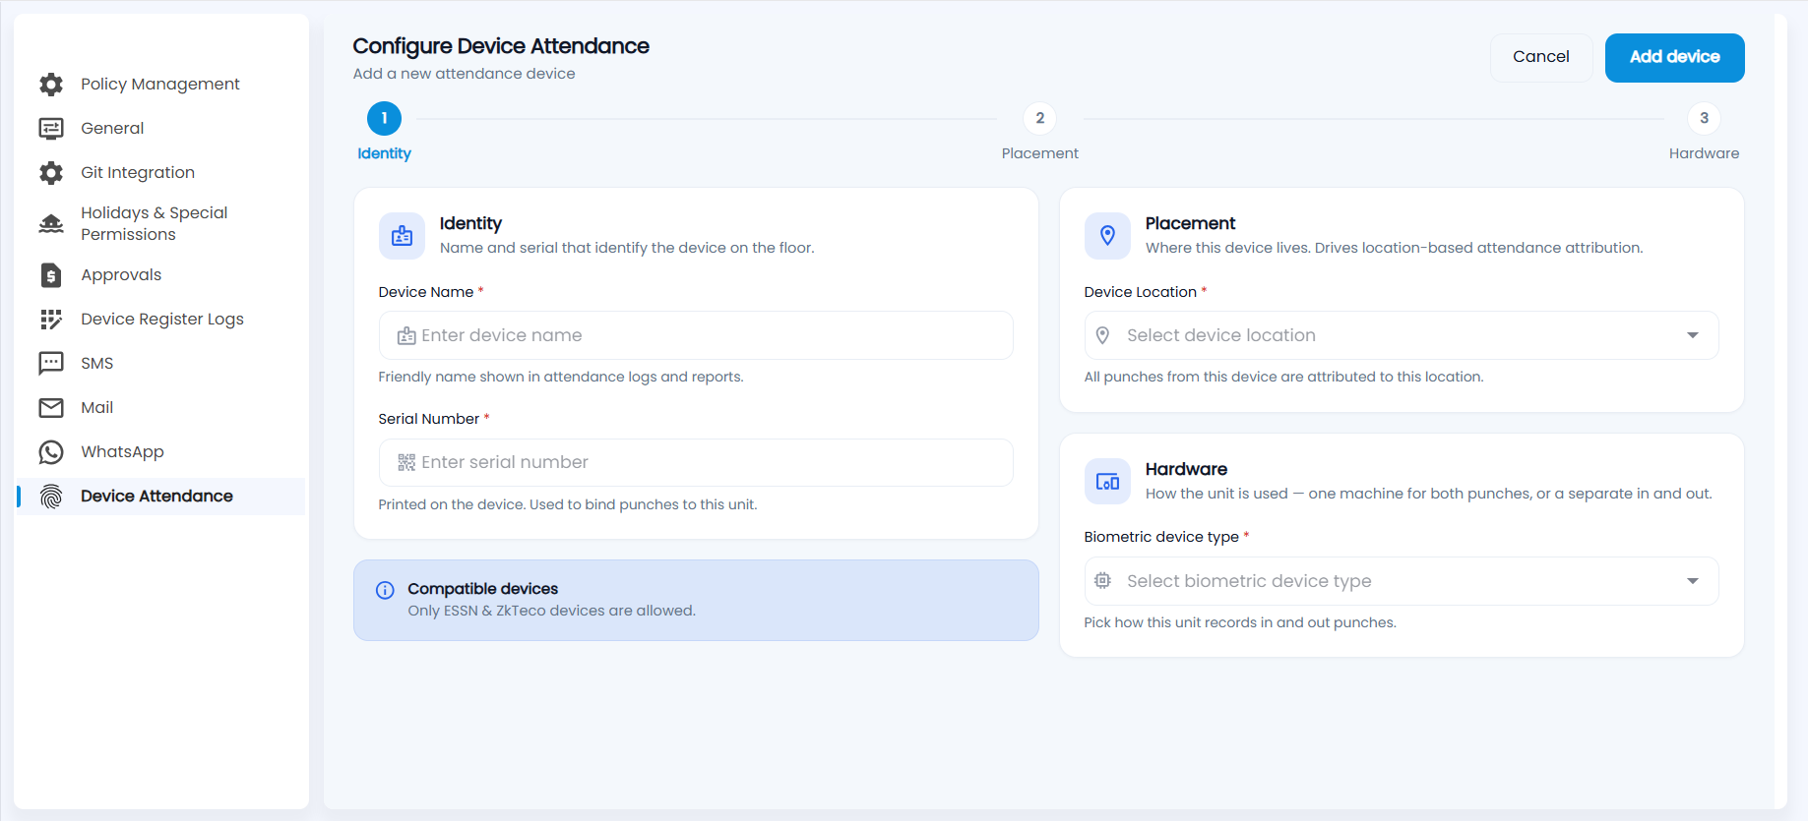1808x821 pixels.
Task: Select Holidays & Special Permissions item
Action: [160, 224]
